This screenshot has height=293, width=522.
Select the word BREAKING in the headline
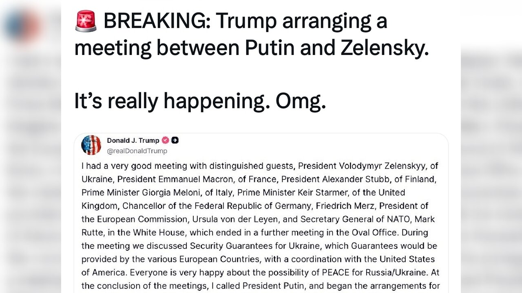point(157,22)
